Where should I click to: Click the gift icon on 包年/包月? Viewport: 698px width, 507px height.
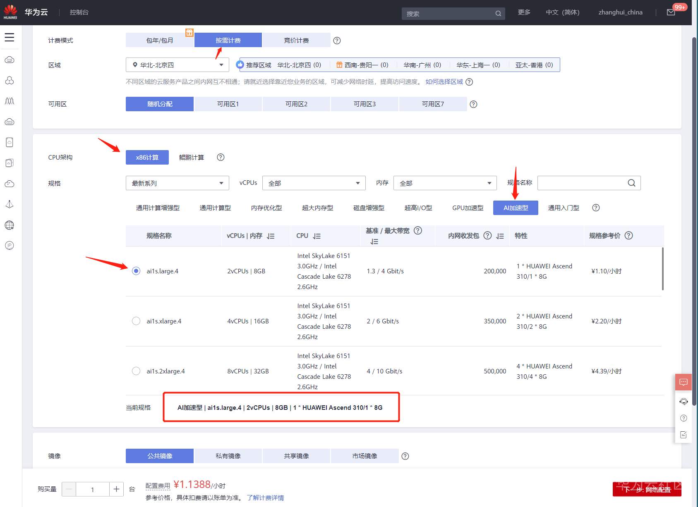point(189,33)
